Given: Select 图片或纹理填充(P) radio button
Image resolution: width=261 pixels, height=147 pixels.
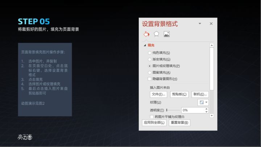Looking at the screenshot, I should tap(149, 66).
